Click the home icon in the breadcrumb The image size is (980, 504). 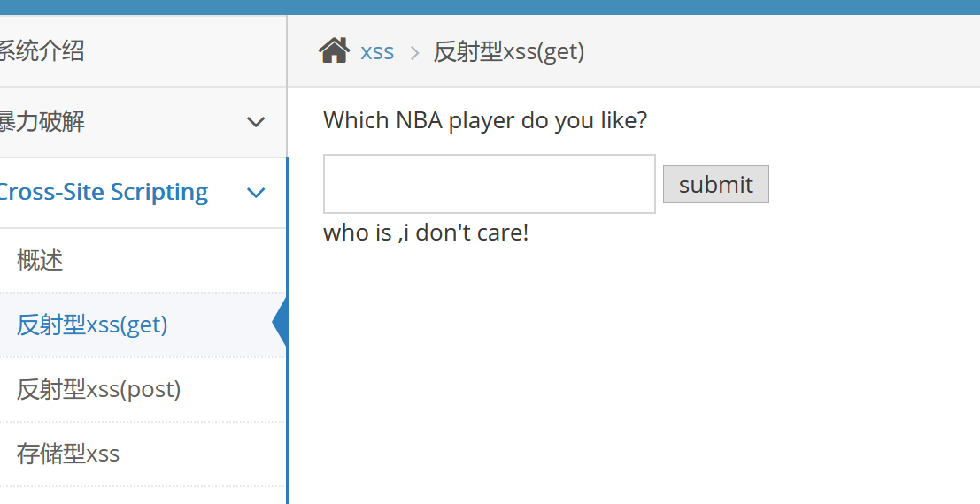334,51
